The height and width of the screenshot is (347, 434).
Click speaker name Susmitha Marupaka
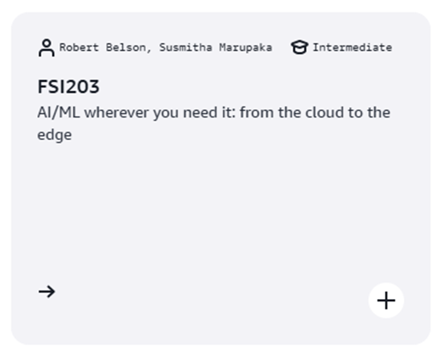216,47
